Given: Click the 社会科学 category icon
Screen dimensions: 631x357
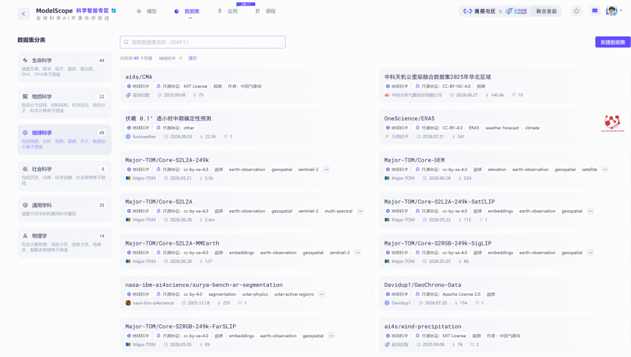Looking at the screenshot, I should [x=25, y=169].
